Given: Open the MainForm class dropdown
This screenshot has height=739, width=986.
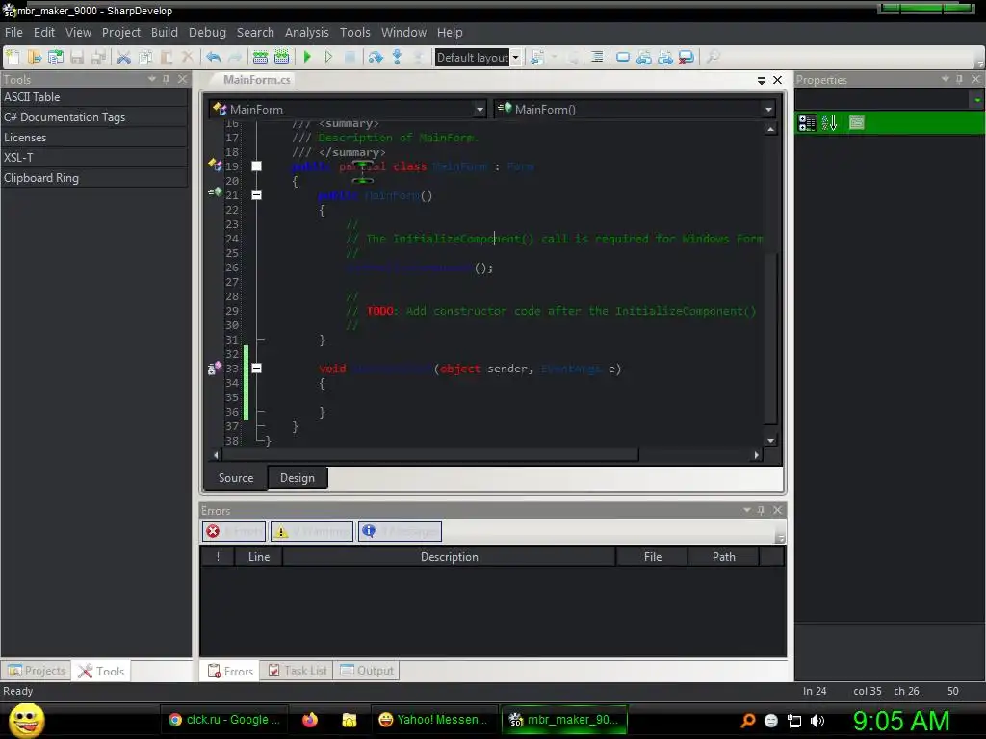Looking at the screenshot, I should 480,110.
